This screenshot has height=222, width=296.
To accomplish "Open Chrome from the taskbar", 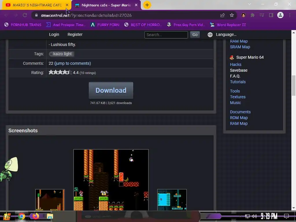I will [21, 216].
